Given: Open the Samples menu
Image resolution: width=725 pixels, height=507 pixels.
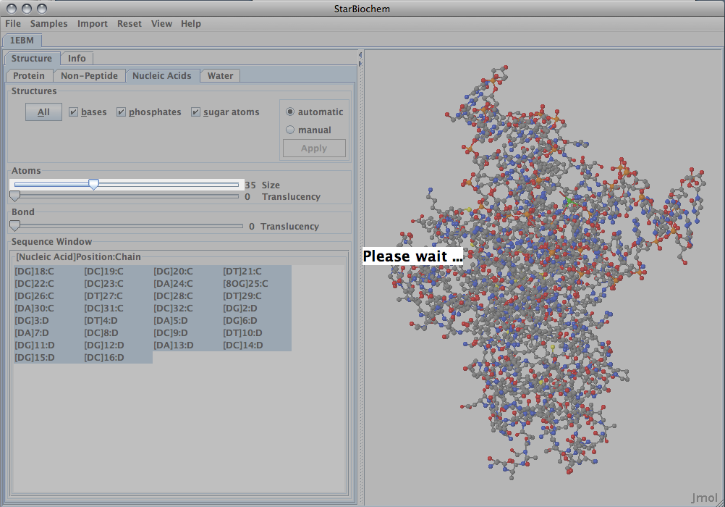Looking at the screenshot, I should (x=48, y=23).
